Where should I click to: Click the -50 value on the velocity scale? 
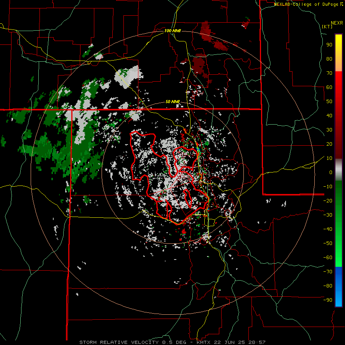tap(328, 243)
